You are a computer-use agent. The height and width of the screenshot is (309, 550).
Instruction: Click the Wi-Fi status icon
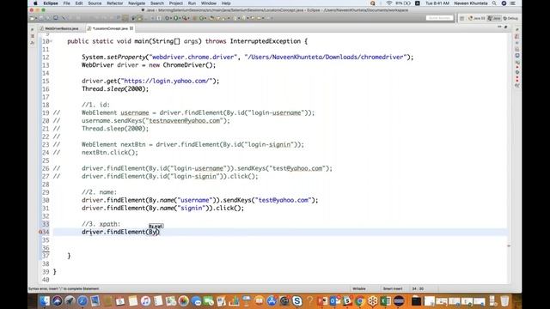point(389,3)
